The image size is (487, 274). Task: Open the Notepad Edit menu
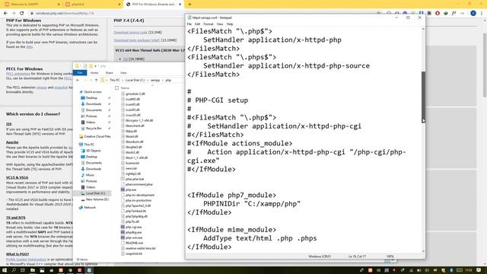(198, 24)
